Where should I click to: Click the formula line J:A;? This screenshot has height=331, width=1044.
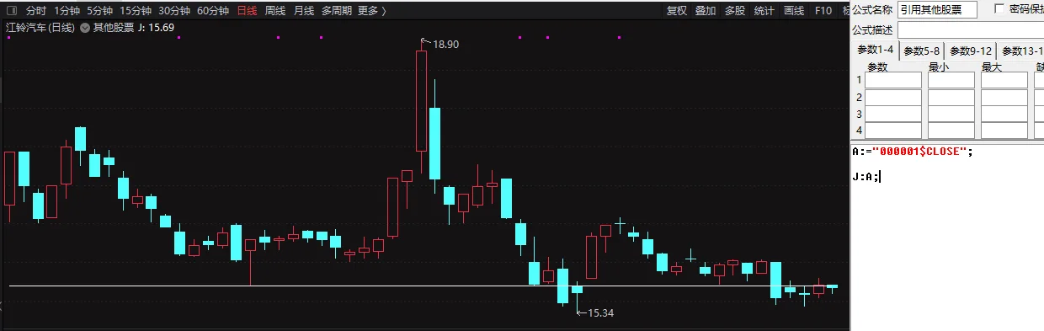[x=866, y=177]
